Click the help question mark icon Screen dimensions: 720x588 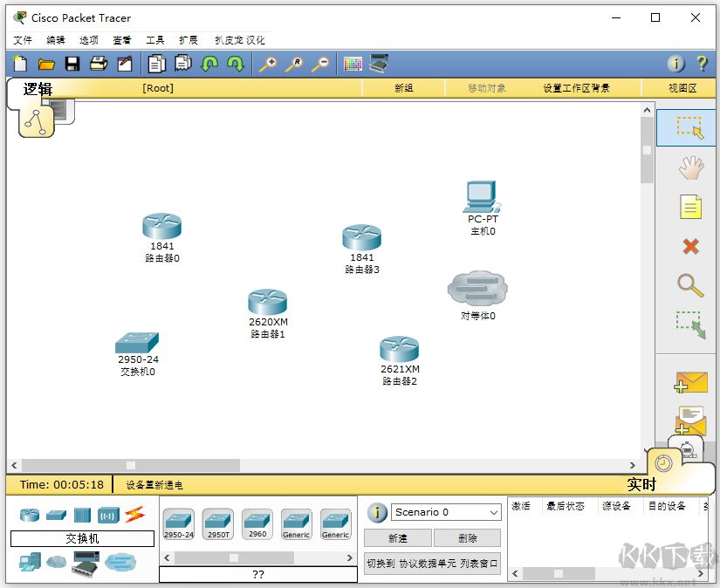(702, 64)
